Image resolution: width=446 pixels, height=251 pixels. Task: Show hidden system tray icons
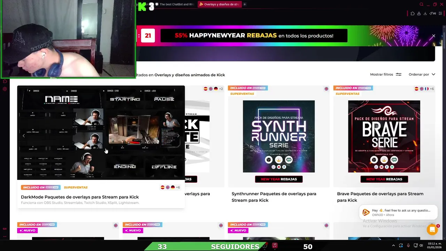tap(393, 246)
